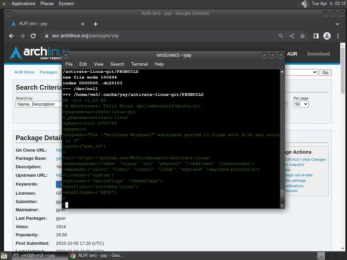Click the Chrome window menu icon in titlebar

tap(8, 14)
